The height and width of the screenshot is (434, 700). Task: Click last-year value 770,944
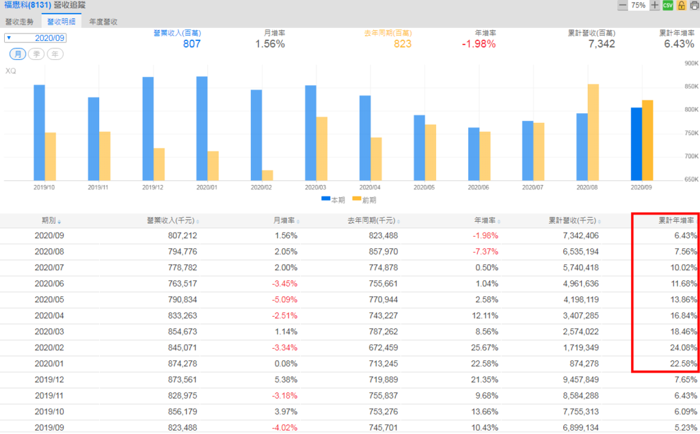(383, 300)
